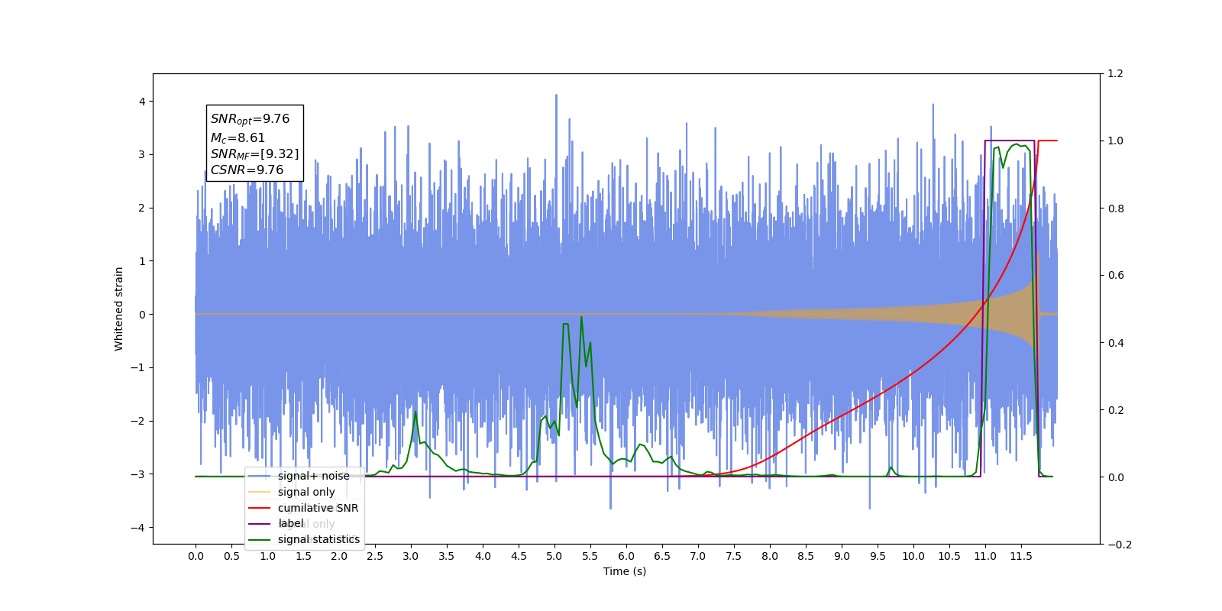Click the 0 tick label on the strain axis
1222x611 pixels.
pyautogui.click(x=142, y=315)
